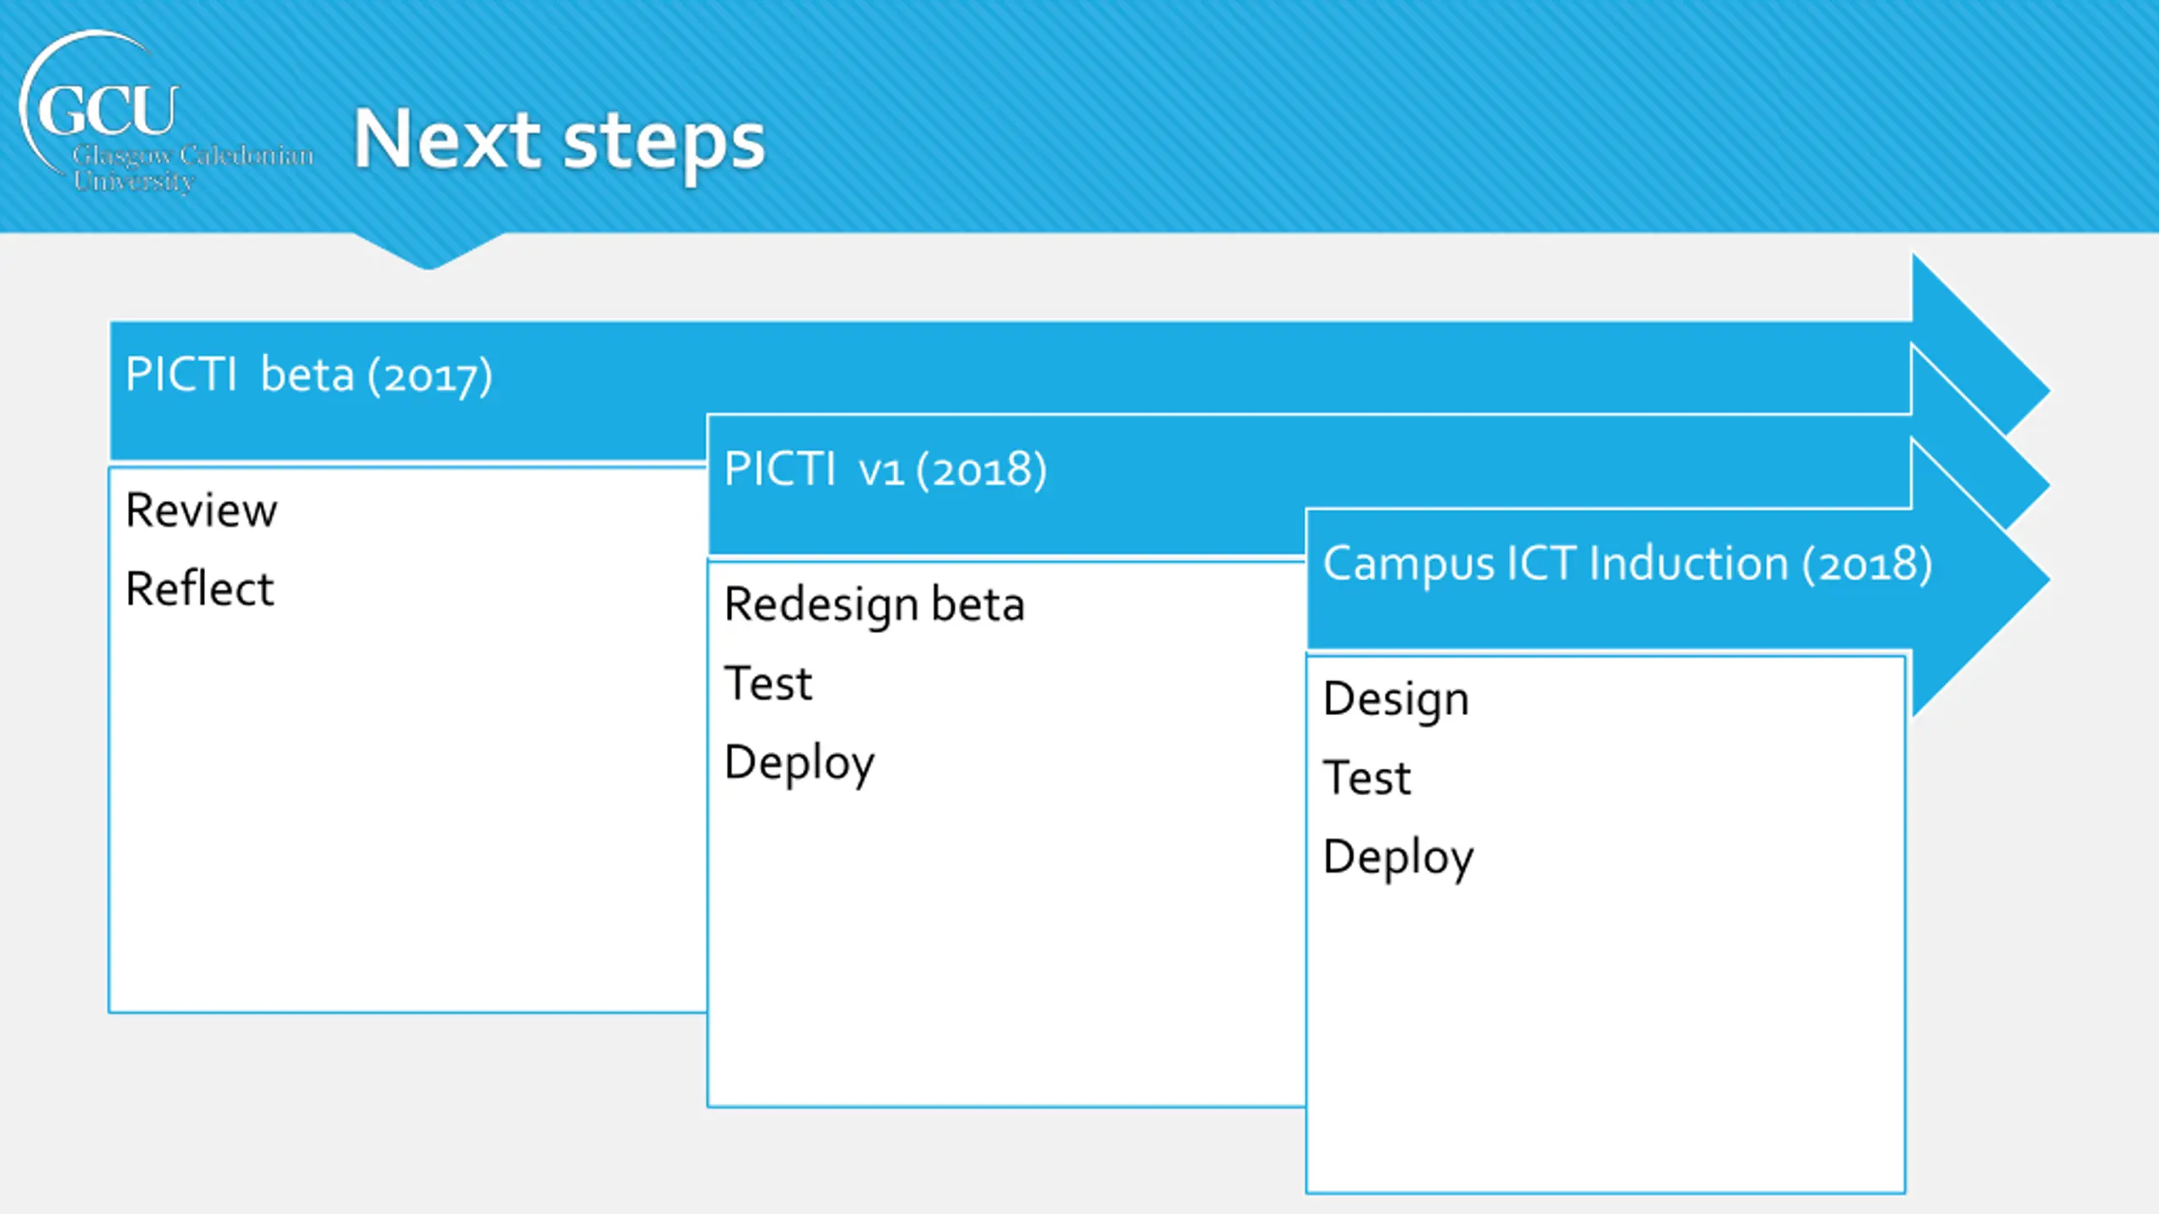Click 'Design' under Campus ICT Induction
The image size is (2159, 1214).
click(1396, 700)
